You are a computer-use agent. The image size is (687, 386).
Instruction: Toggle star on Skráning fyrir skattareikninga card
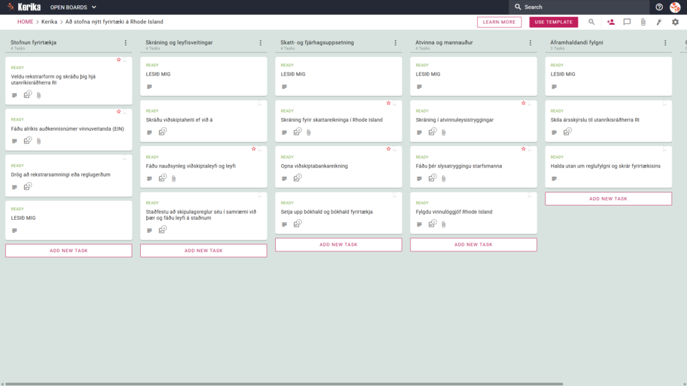[388, 103]
